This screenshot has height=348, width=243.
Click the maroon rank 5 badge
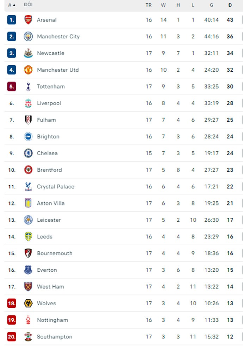12,86
